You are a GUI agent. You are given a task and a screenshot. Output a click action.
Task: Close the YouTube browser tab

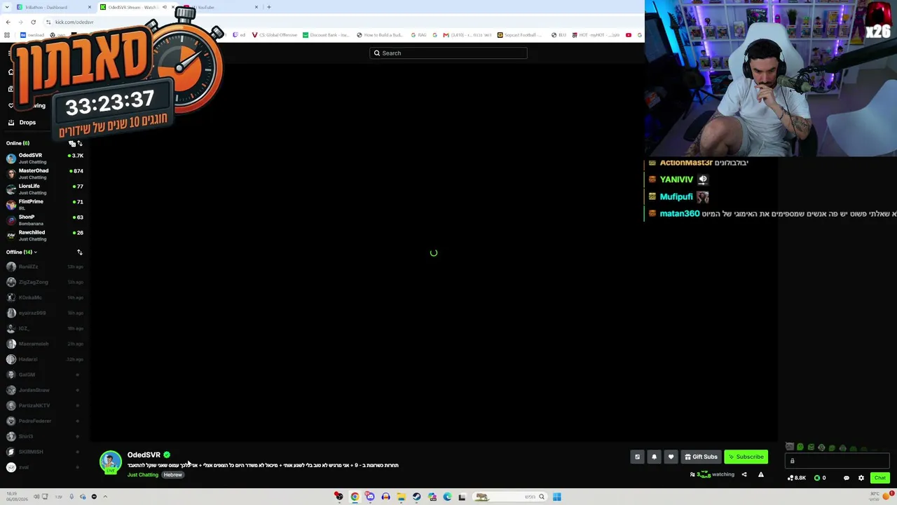point(256,7)
